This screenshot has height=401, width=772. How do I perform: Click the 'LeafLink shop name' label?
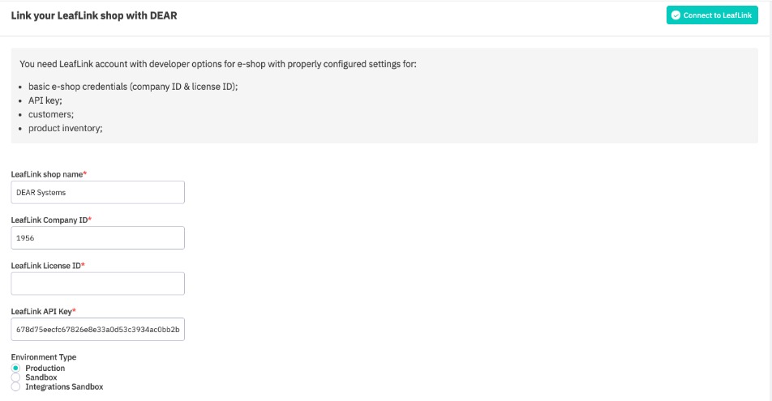coord(47,174)
